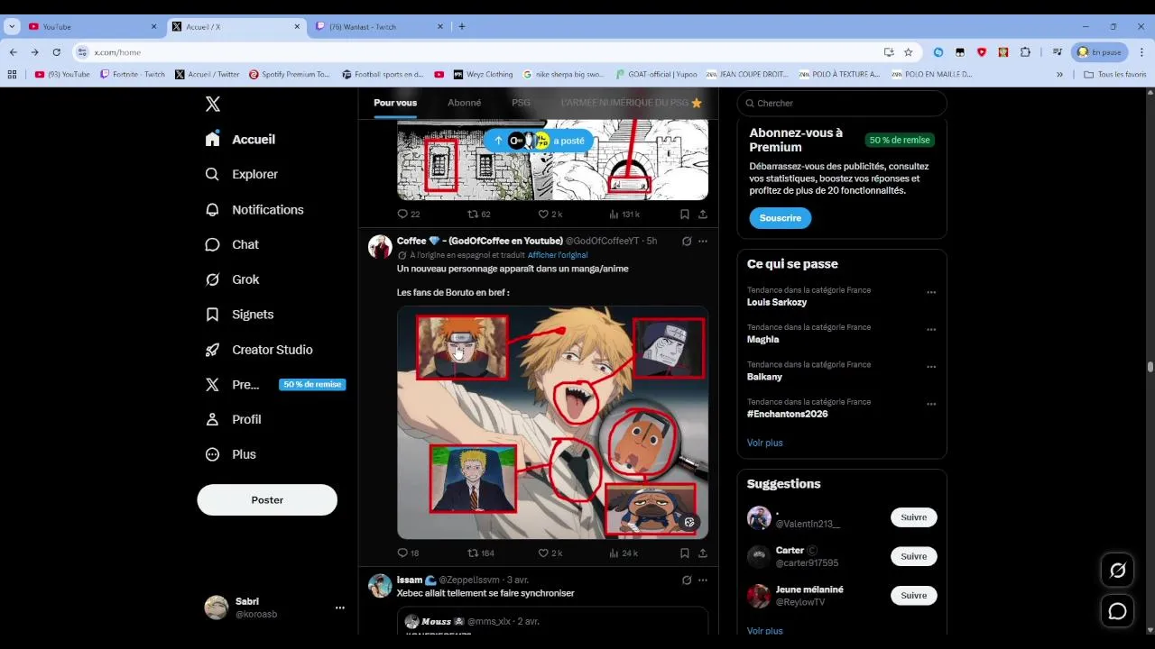Open the Chrome menu three dots
This screenshot has width=1155, height=649.
coord(1142,52)
